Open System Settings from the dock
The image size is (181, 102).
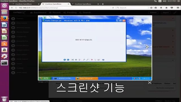(x=4, y=56)
